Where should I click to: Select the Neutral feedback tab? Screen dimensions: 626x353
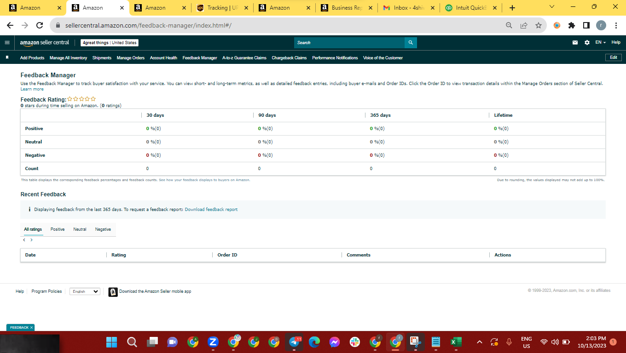click(80, 229)
